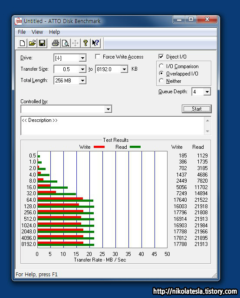Click the 'For Help, press F1' status text
Viewport: 240px width, 298px height.
click(36, 275)
